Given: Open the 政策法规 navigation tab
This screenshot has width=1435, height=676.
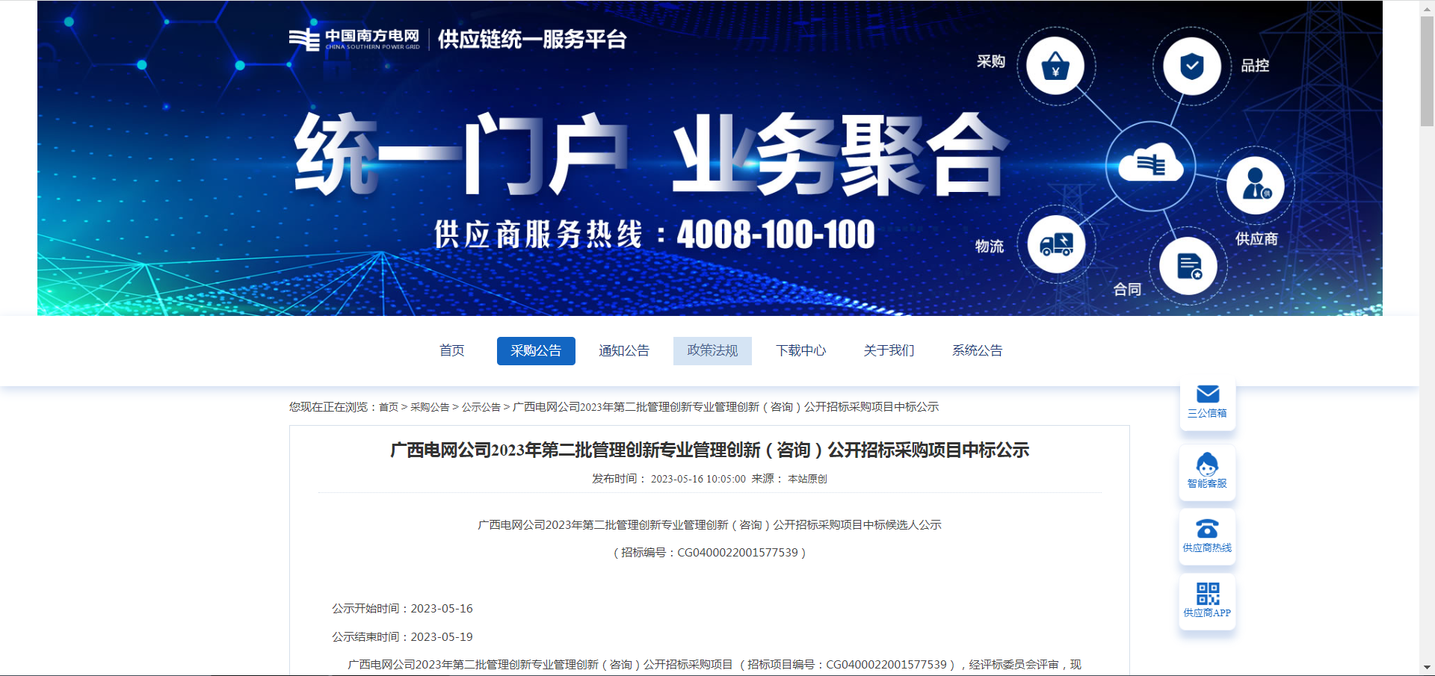Looking at the screenshot, I should (x=712, y=350).
